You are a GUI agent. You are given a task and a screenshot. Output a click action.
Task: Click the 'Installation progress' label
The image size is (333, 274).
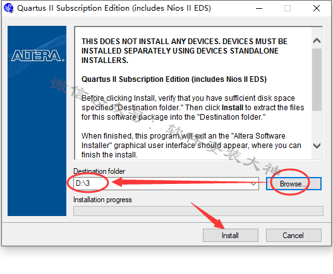pyautogui.click(x=102, y=200)
